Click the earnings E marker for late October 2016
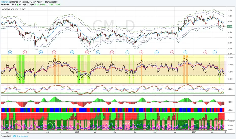This screenshot has height=139, width=236. pos(172,52)
